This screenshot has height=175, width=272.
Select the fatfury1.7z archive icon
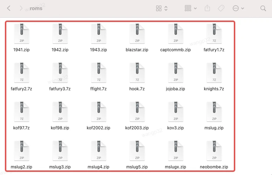click(x=214, y=33)
